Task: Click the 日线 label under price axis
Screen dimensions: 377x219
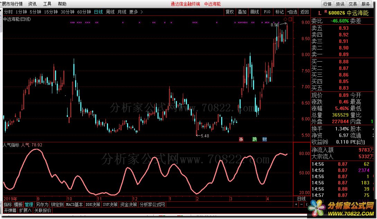Action: pos(301,199)
